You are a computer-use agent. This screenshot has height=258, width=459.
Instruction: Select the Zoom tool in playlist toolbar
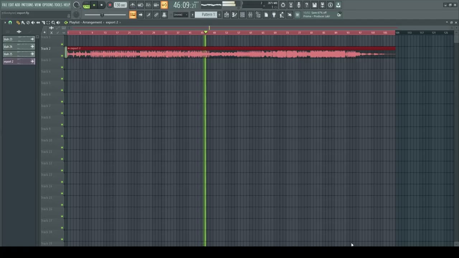coord(53,23)
